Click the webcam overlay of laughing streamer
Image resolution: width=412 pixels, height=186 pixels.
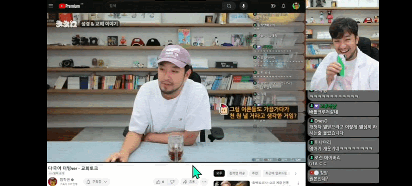click(x=342, y=45)
